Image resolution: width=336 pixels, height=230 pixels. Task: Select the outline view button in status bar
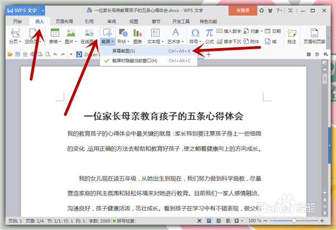coord(218,220)
